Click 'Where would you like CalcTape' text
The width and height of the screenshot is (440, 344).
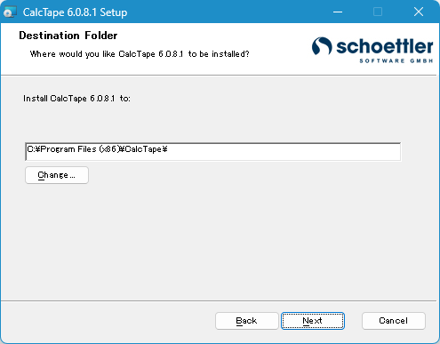[92, 54]
